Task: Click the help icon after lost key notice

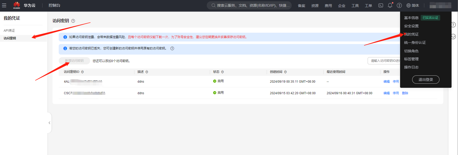Action: 172,48
